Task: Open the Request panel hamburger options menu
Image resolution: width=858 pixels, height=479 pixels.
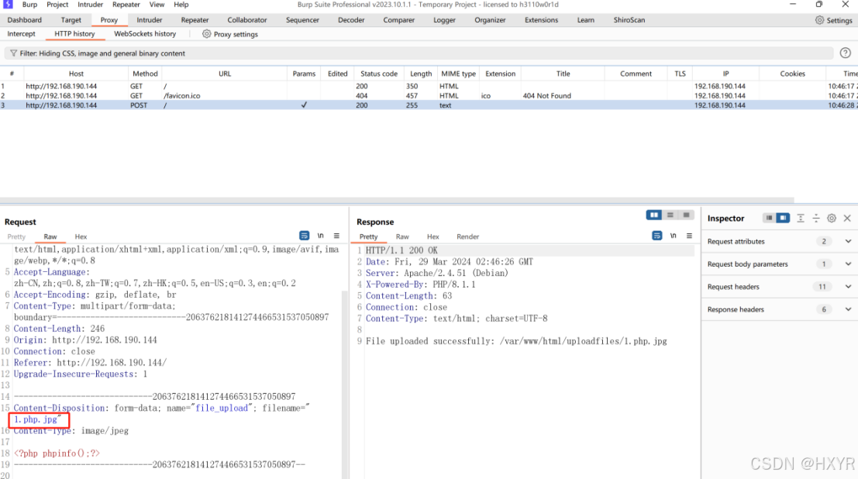Action: pyautogui.click(x=336, y=236)
